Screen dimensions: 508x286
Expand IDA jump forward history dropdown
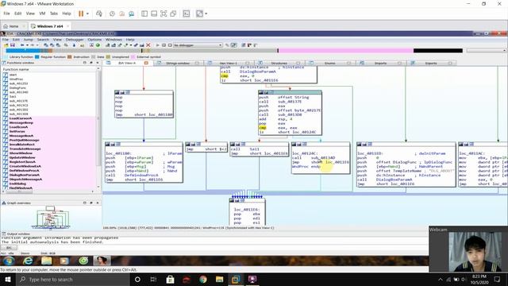37,45
